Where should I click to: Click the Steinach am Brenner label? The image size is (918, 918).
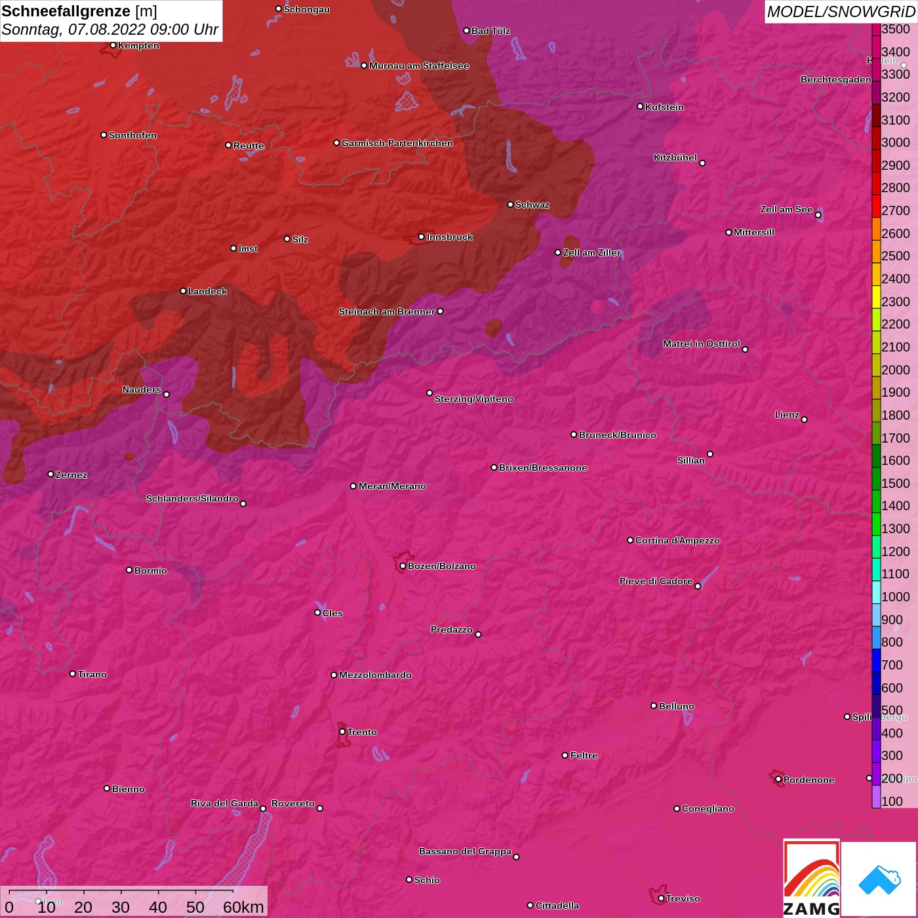387,311
